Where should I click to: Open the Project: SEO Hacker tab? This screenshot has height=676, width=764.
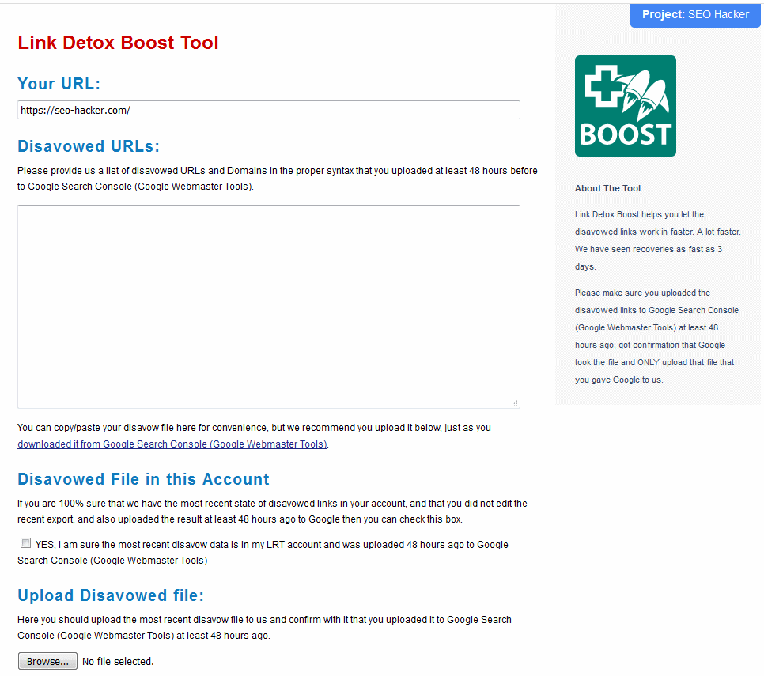tap(695, 15)
